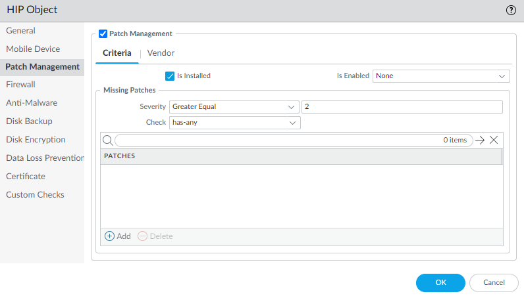Image resolution: width=524 pixels, height=300 pixels.
Task: Click the help question mark icon
Action: [510, 10]
